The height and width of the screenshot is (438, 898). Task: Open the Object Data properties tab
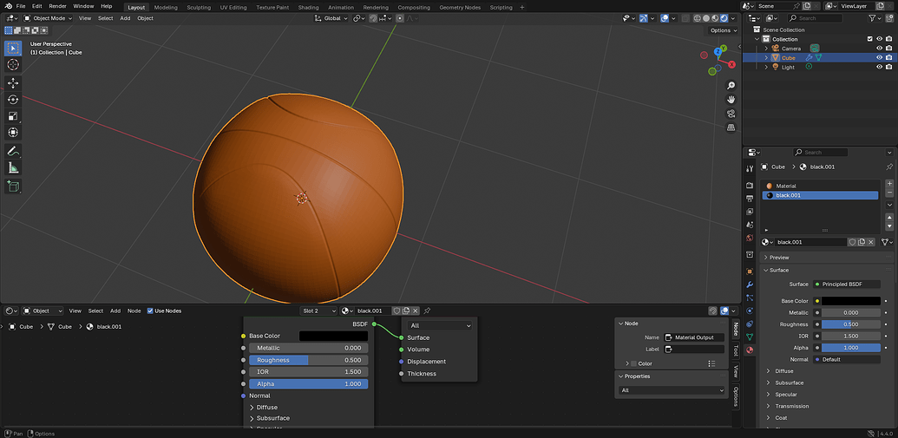pos(750,337)
